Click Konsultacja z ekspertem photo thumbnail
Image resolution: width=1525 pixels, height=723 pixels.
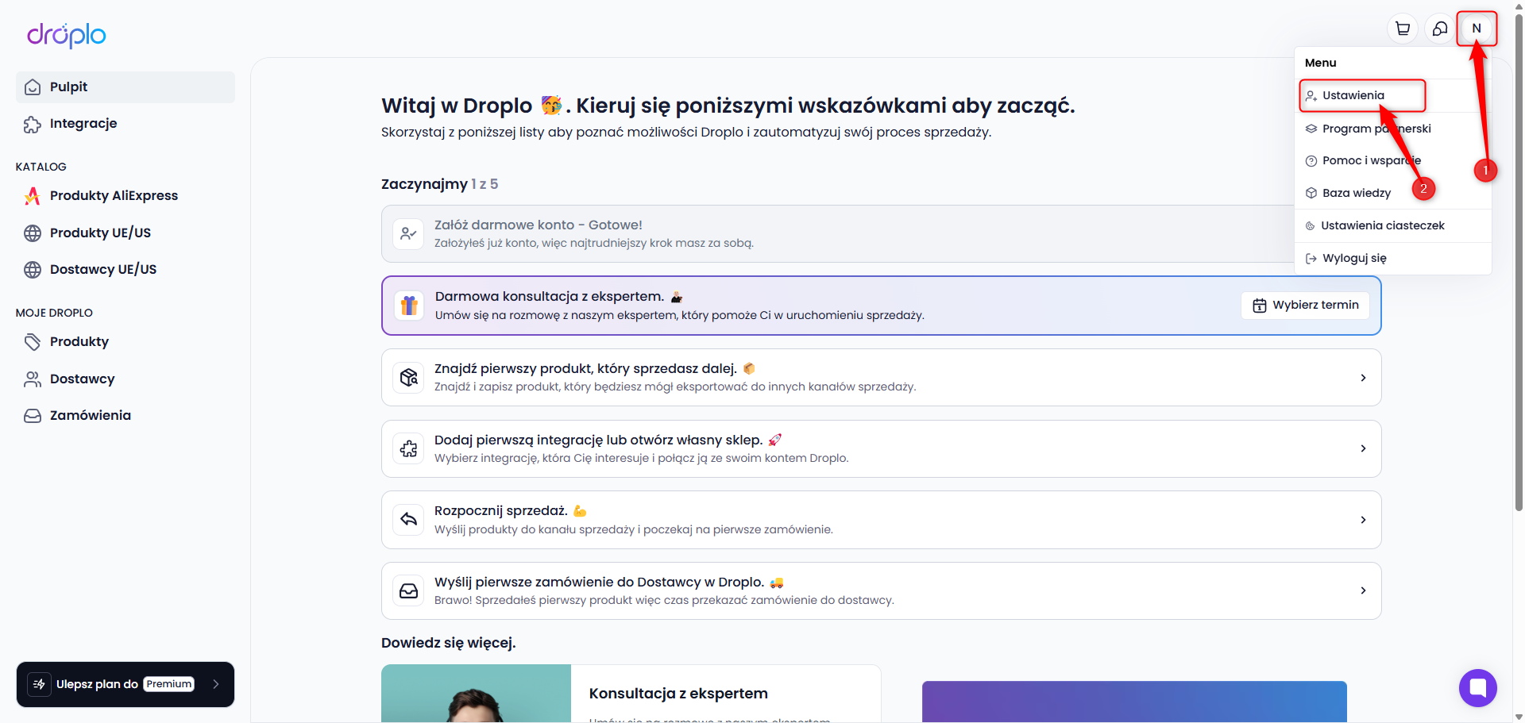pyautogui.click(x=476, y=694)
